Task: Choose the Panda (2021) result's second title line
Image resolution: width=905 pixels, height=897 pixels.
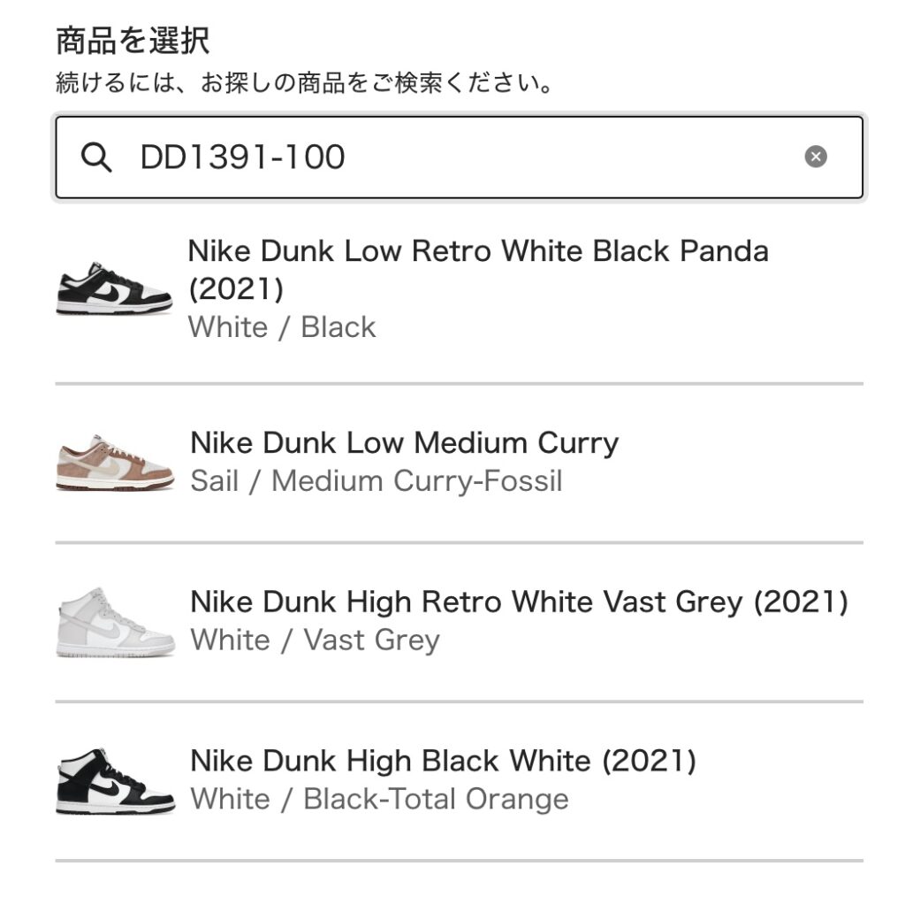Action: tap(236, 289)
